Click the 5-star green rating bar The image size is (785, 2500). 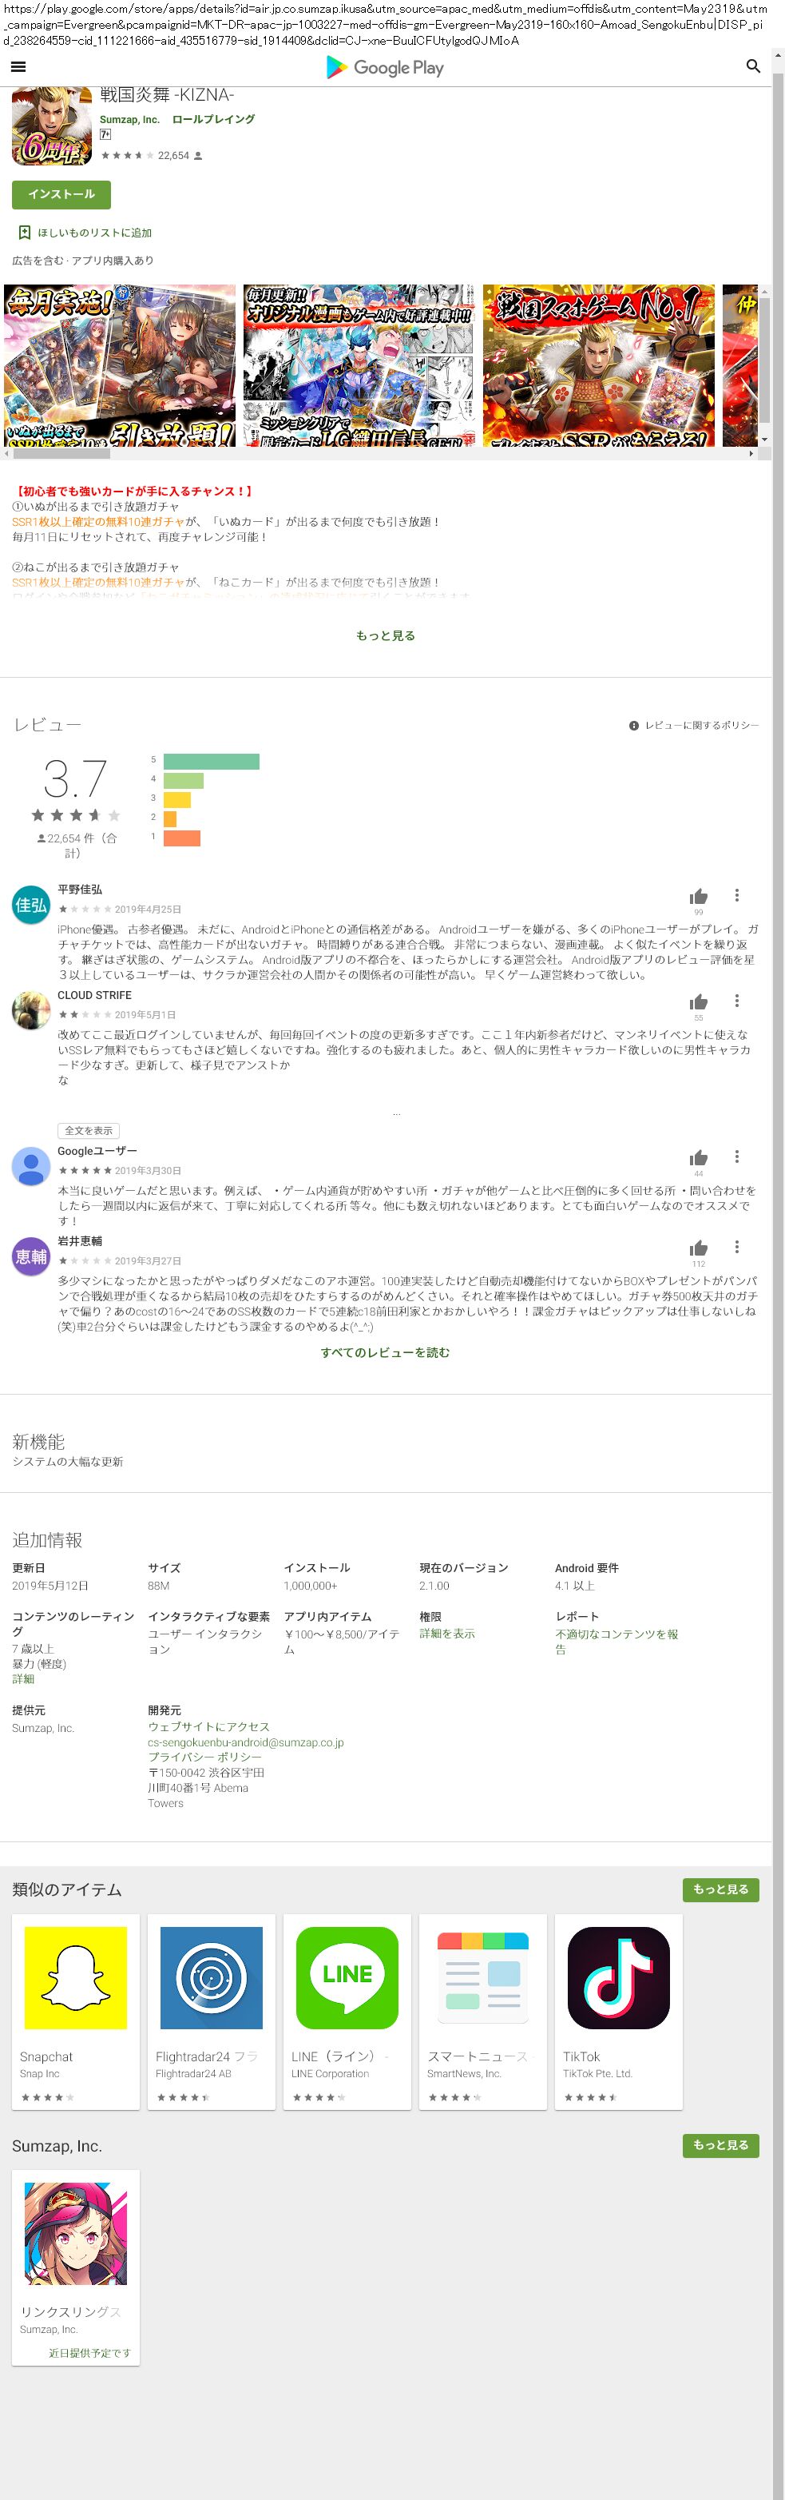212,761
